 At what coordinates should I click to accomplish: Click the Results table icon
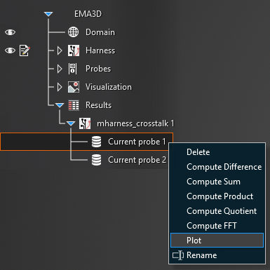click(74, 105)
